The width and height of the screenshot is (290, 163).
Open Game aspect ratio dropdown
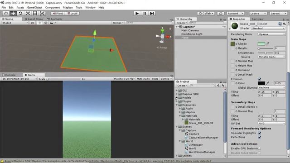click(x=19, y=79)
